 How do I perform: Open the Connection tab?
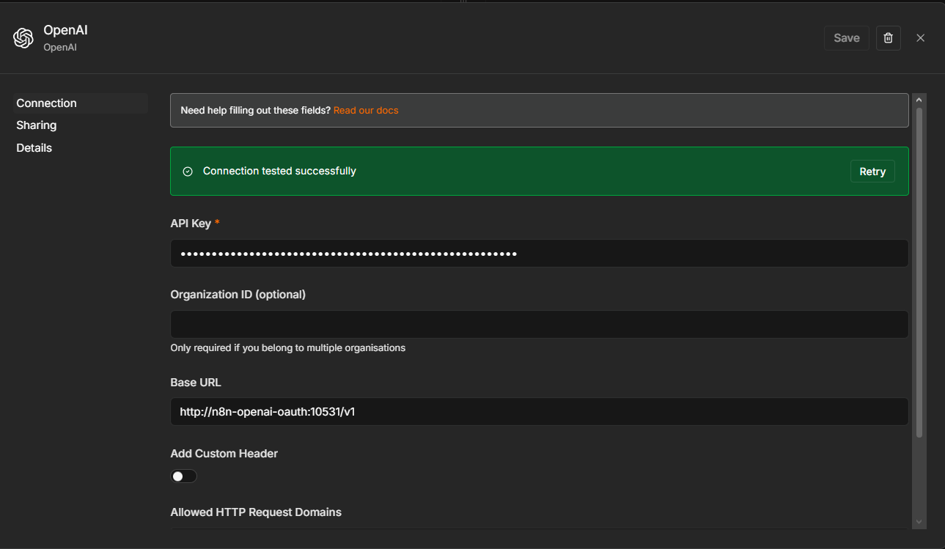tap(81, 103)
